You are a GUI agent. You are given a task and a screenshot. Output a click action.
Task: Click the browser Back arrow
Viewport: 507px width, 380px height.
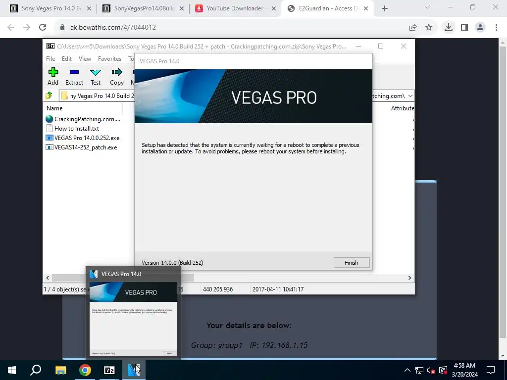(x=11, y=27)
